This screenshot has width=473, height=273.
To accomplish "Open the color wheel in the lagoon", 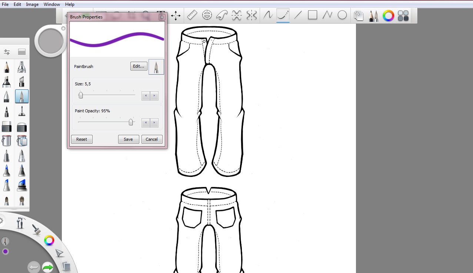I will coord(49,241).
